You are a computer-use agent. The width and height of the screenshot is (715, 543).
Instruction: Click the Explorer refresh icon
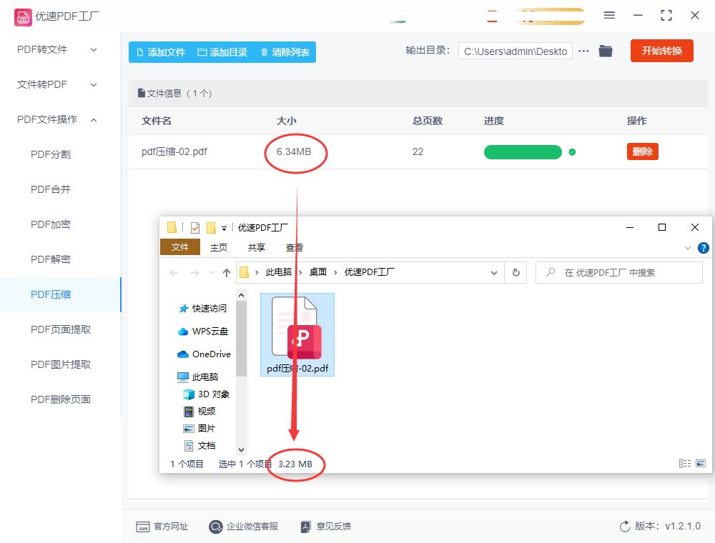coord(516,272)
